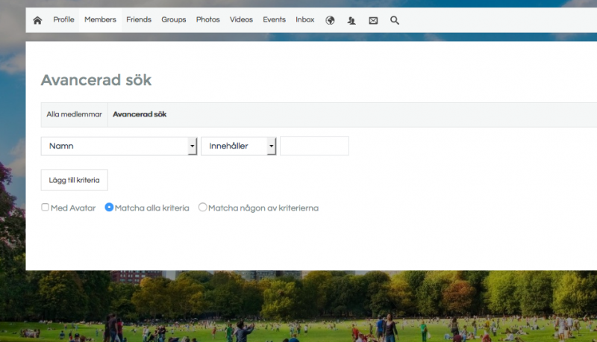This screenshot has width=597, height=342.
Task: Go to the Home icon
Action: 37,20
